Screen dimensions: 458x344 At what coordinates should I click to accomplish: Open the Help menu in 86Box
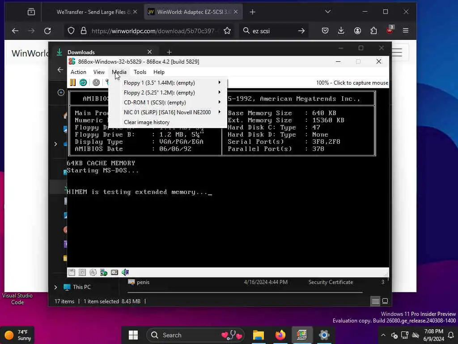pyautogui.click(x=159, y=72)
